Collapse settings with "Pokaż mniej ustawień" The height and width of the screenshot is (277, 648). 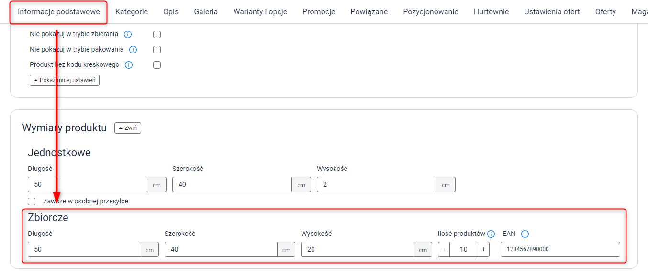point(65,80)
